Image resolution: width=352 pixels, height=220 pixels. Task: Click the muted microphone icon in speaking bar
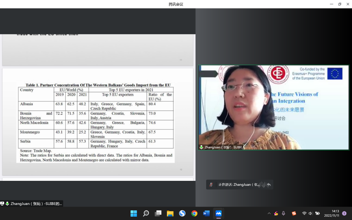pos(211,184)
